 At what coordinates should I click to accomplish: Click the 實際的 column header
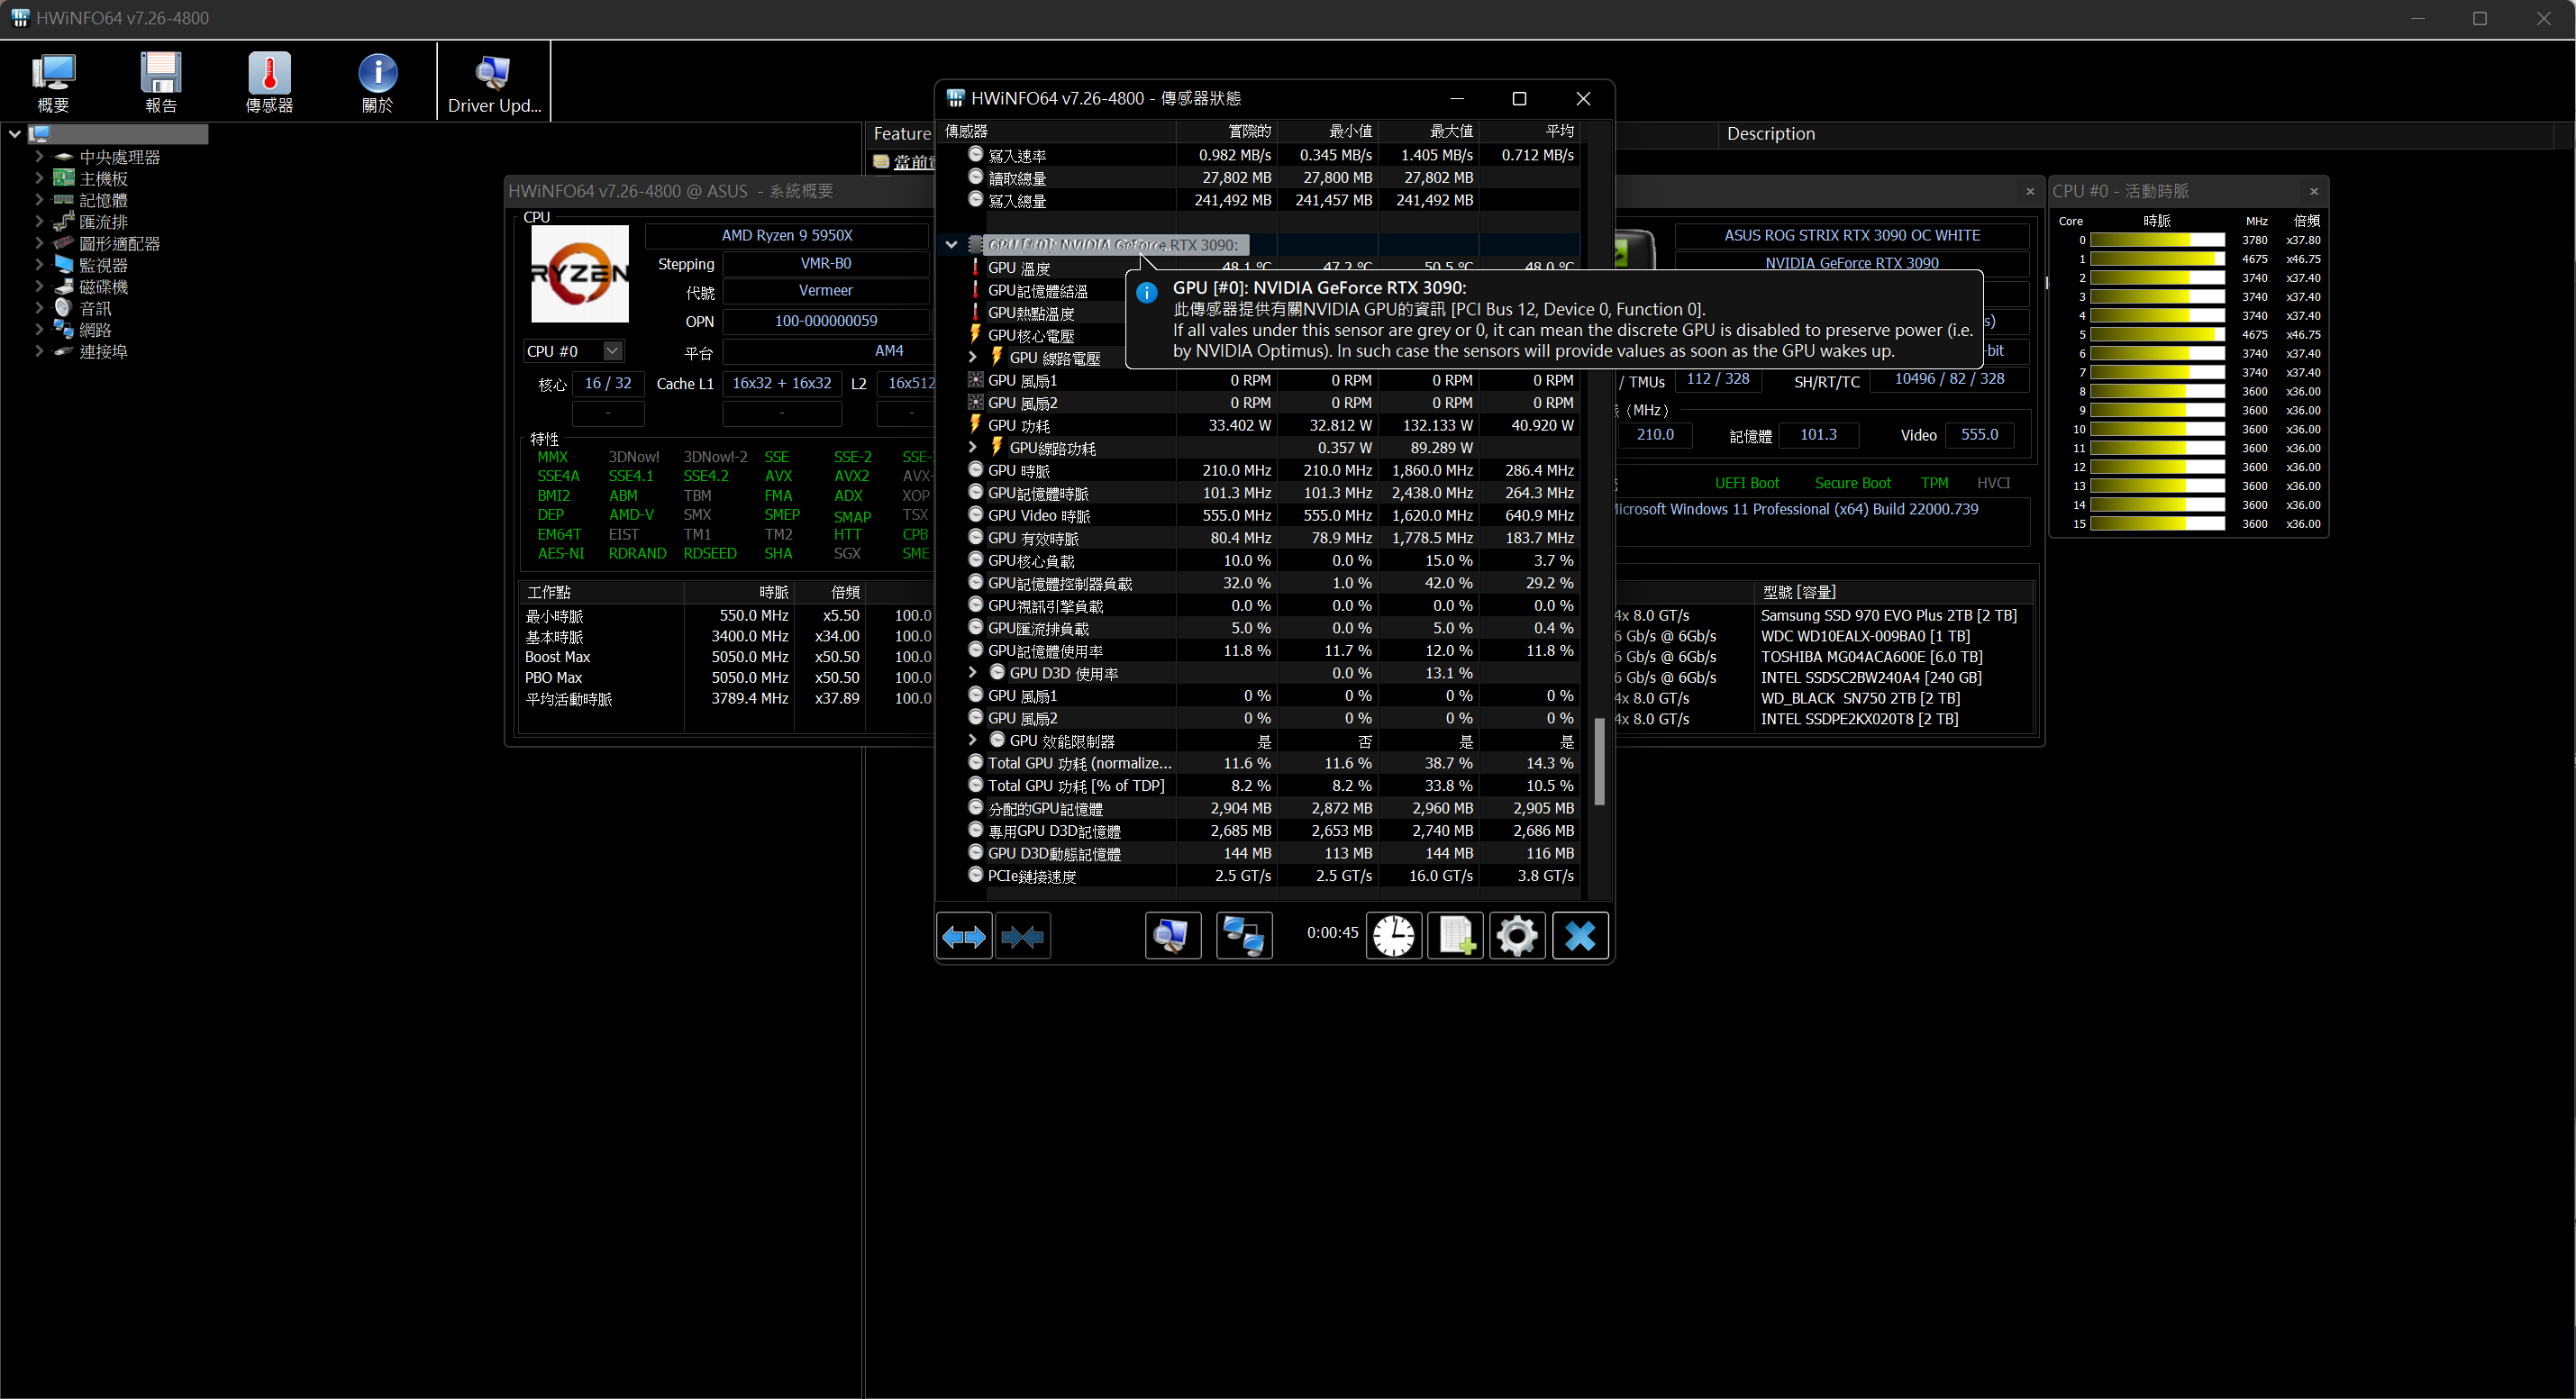(1227, 131)
